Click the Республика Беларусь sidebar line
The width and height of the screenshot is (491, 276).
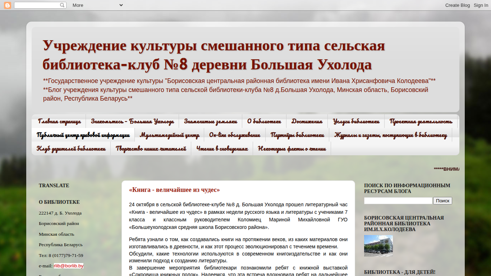pyautogui.click(x=61, y=245)
